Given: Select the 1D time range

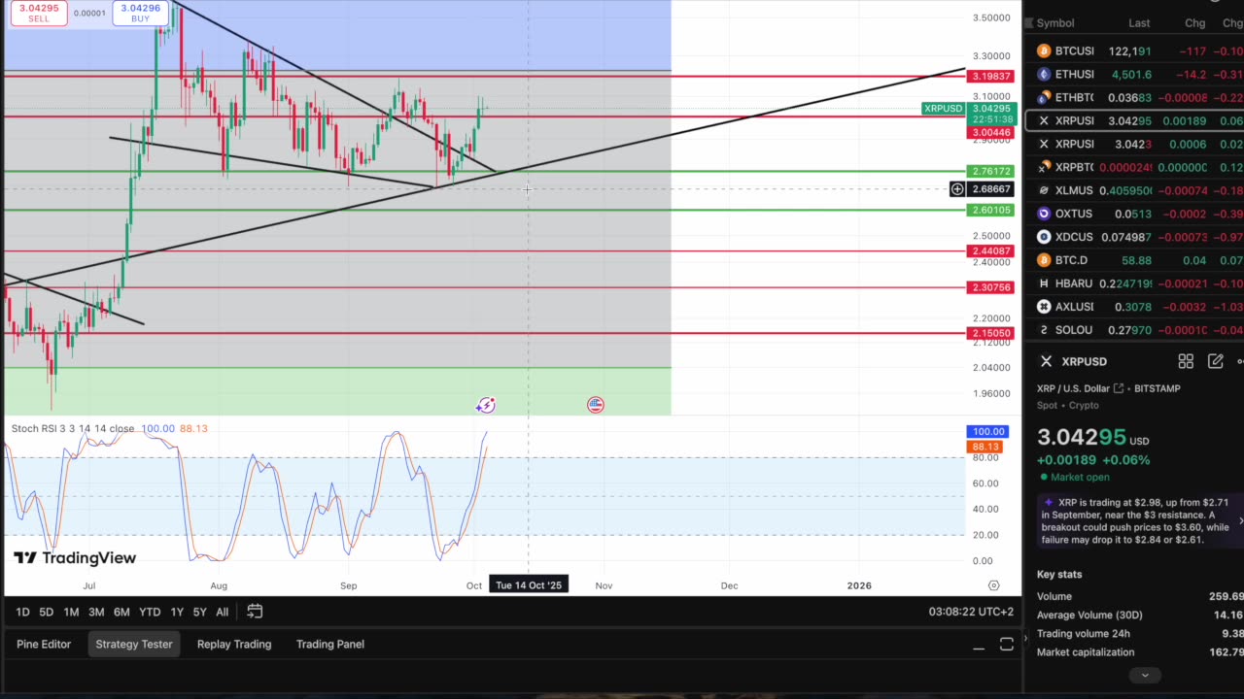Looking at the screenshot, I should [x=22, y=612].
